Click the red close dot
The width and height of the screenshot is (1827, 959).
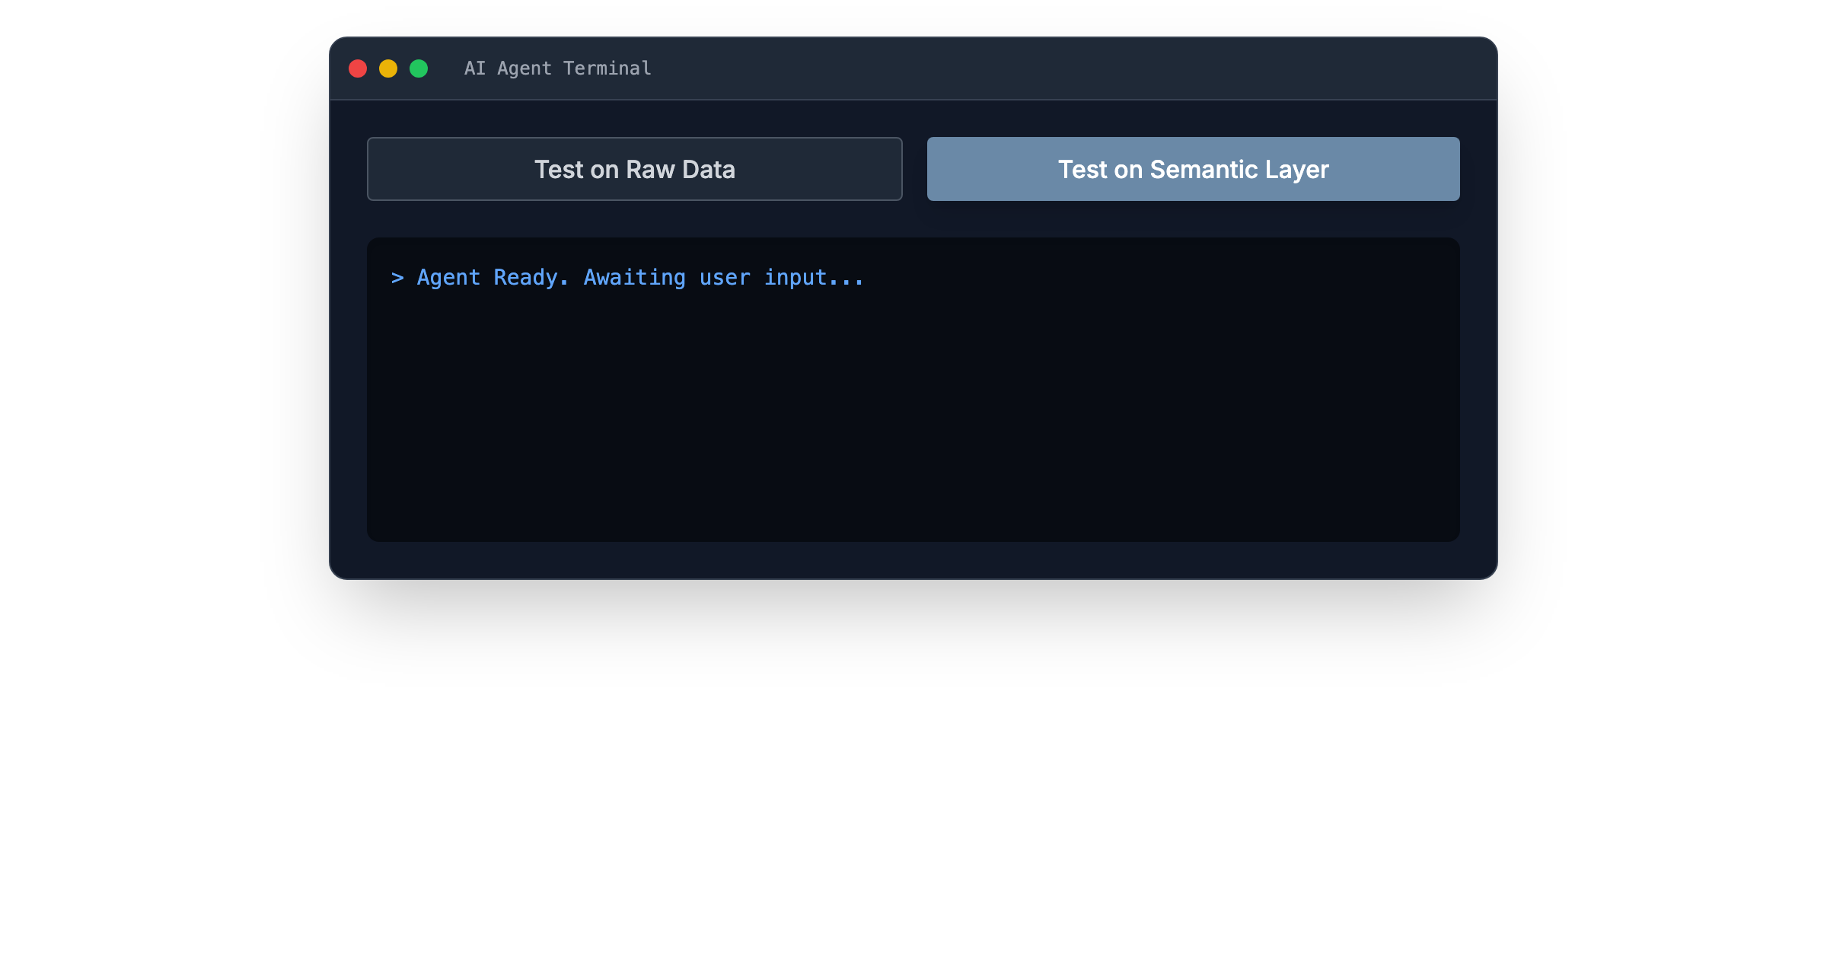(x=358, y=68)
